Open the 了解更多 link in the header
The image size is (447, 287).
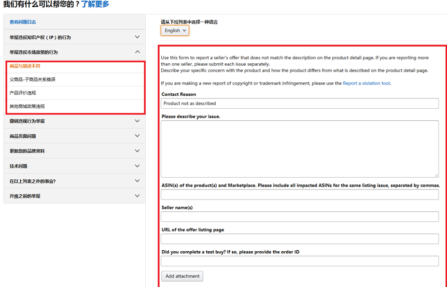[95, 5]
